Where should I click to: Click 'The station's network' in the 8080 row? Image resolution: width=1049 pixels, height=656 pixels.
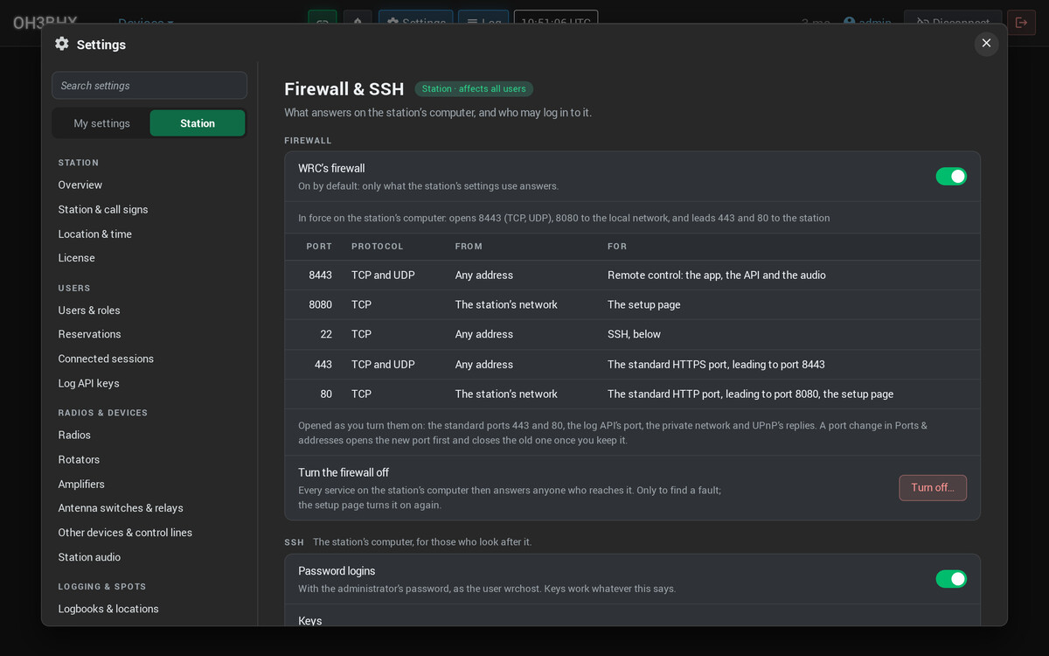506,304
